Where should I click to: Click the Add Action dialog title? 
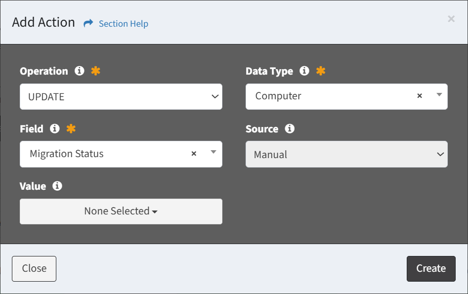pyautogui.click(x=43, y=22)
